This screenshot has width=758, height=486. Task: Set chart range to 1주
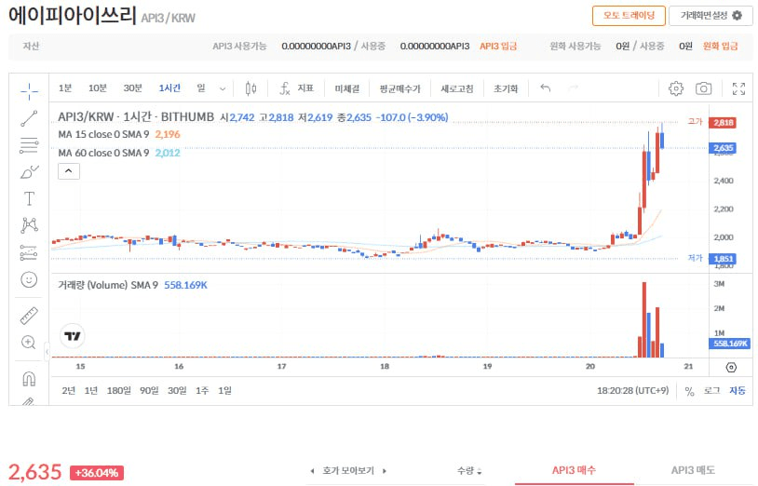[x=202, y=390]
